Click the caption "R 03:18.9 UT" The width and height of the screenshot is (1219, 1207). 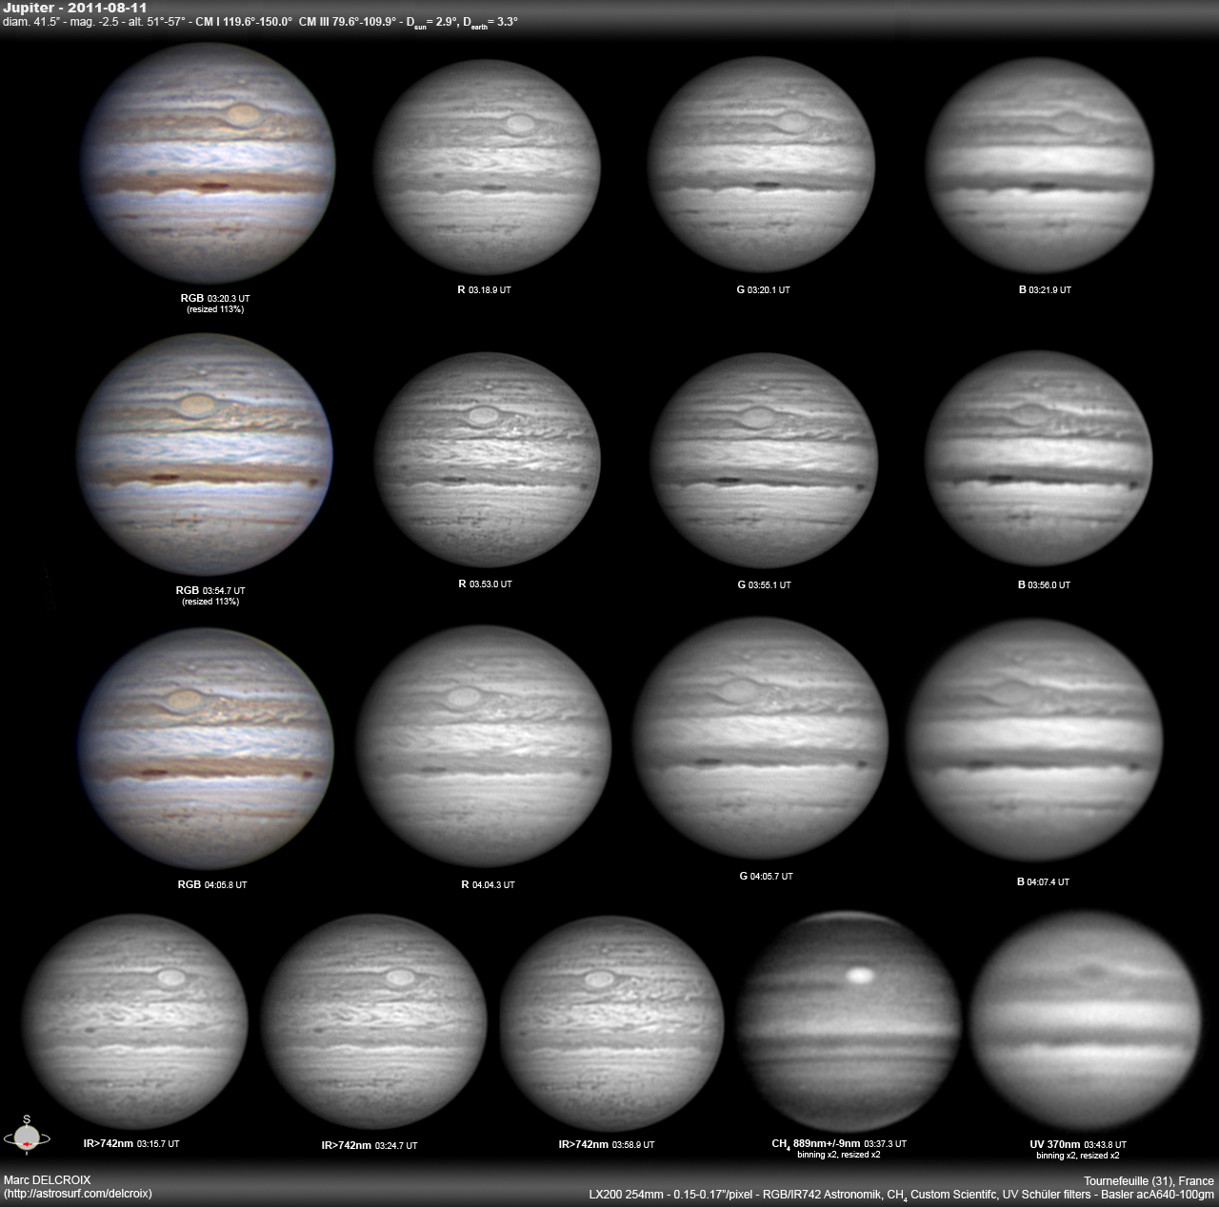[x=485, y=289]
